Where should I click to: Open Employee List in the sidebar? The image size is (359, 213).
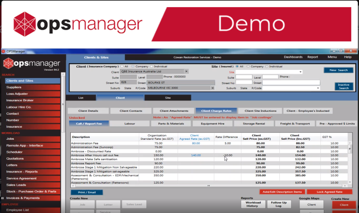point(33,210)
